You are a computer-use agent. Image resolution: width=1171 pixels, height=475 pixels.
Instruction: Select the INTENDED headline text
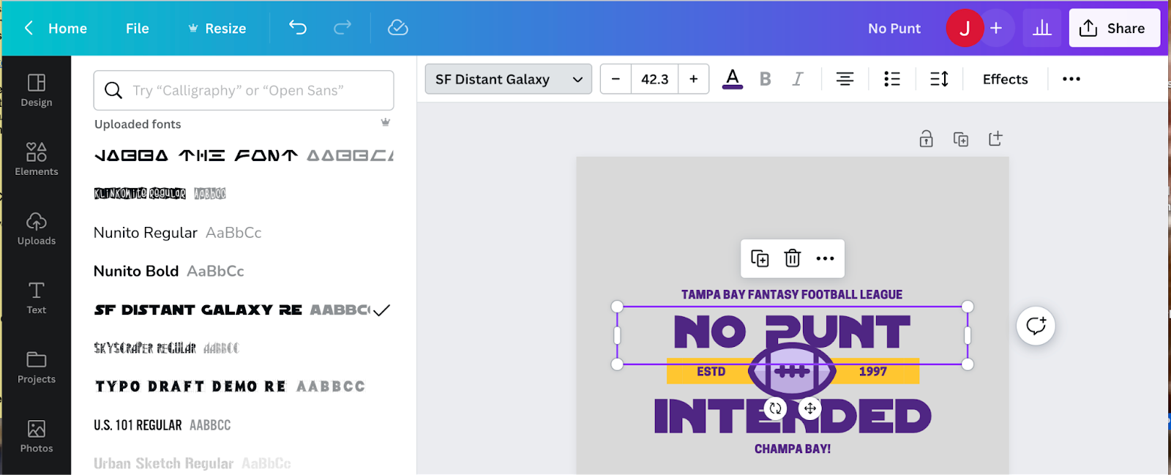coord(793,417)
